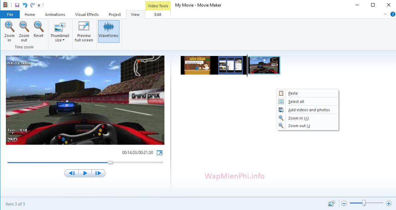Select the View tab
This screenshot has width=396, height=210.
(x=135, y=15)
